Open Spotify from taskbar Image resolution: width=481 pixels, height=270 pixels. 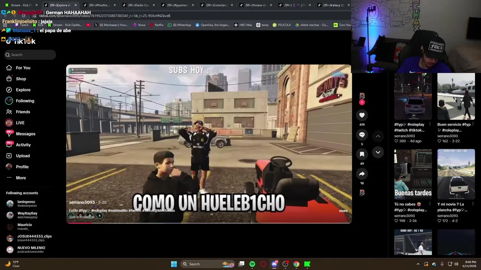click(252, 264)
